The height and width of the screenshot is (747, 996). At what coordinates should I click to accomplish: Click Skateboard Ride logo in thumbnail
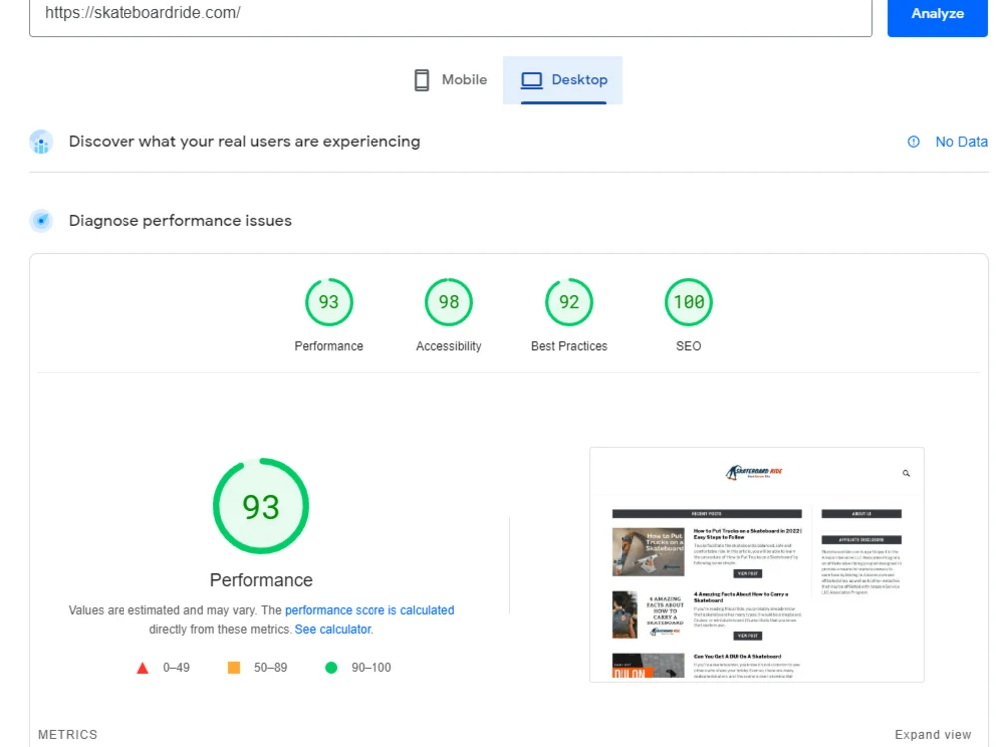click(x=754, y=472)
